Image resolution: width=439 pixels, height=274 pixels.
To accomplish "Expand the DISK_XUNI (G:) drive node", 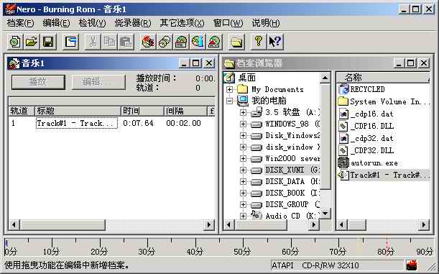I will pyautogui.click(x=243, y=170).
